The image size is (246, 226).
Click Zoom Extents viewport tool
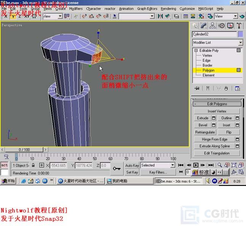pyautogui.click(x=234, y=165)
